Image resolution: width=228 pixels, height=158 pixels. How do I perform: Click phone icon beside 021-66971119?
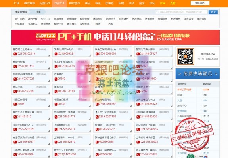pos(15,66)
